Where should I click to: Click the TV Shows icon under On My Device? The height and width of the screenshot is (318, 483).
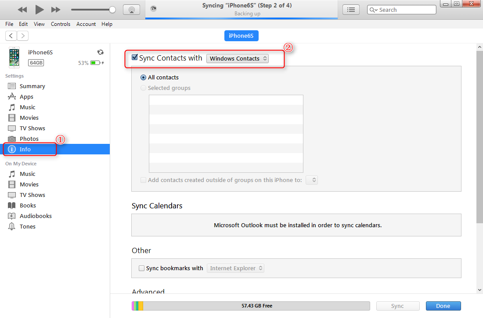(x=12, y=195)
